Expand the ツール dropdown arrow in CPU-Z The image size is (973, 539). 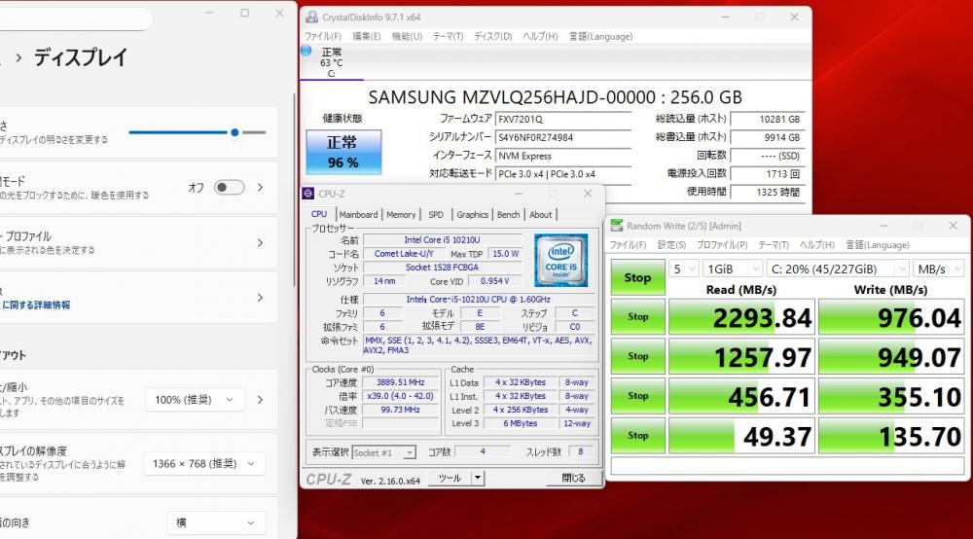(477, 479)
